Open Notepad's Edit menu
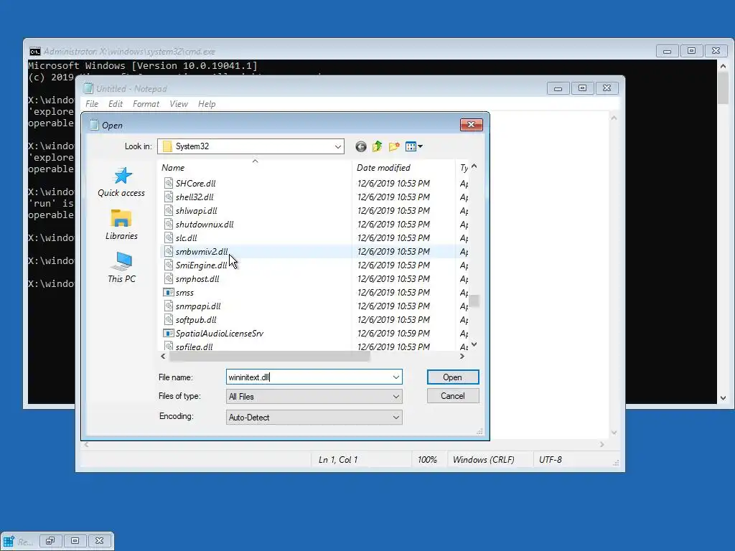Viewport: 735px width, 551px height. pos(116,104)
